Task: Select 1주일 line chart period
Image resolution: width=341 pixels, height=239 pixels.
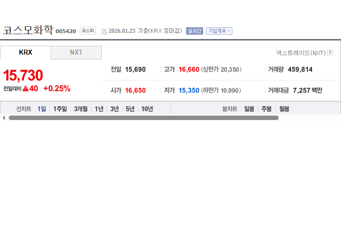Action: click(x=60, y=109)
